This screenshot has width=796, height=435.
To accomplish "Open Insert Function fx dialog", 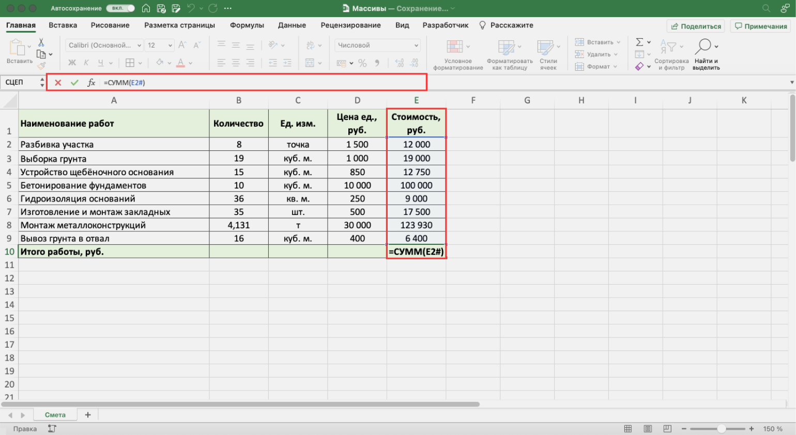I will click(x=91, y=83).
